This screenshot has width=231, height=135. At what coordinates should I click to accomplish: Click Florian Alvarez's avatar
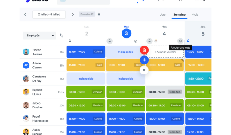26,52
